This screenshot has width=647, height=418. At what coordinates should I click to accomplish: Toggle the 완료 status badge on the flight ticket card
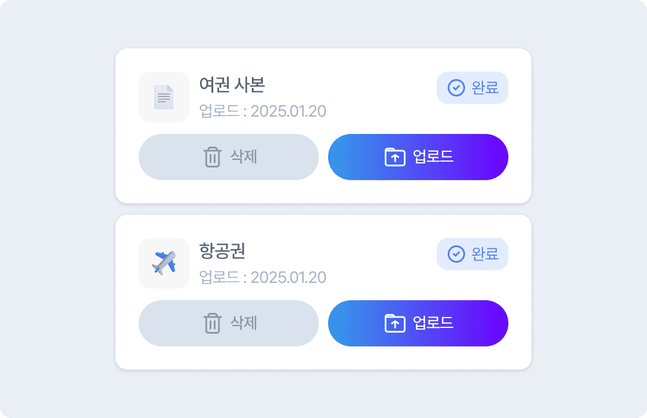[472, 254]
